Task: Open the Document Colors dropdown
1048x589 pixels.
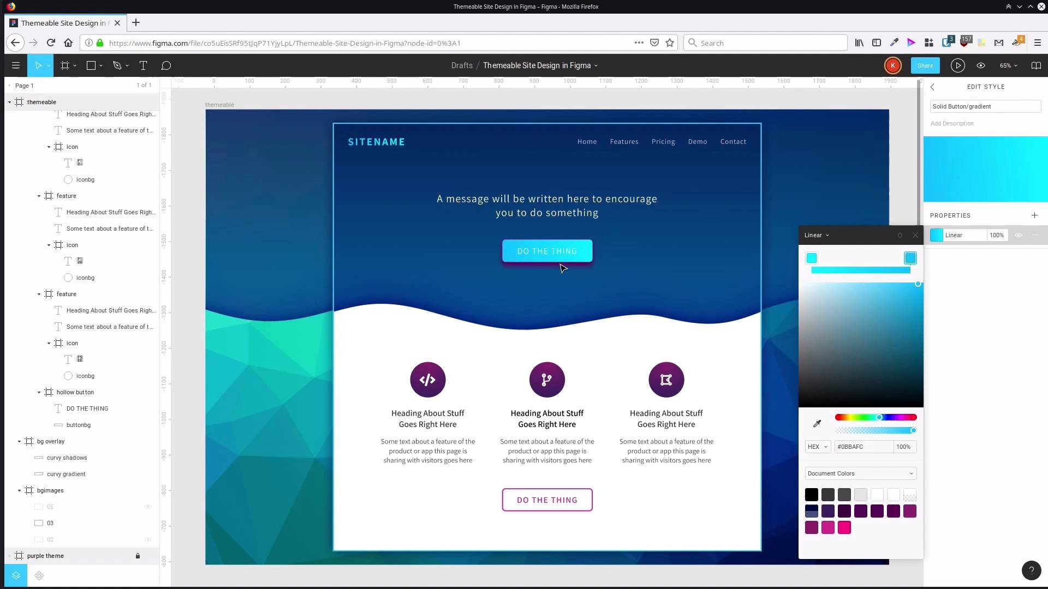Action: click(x=860, y=473)
